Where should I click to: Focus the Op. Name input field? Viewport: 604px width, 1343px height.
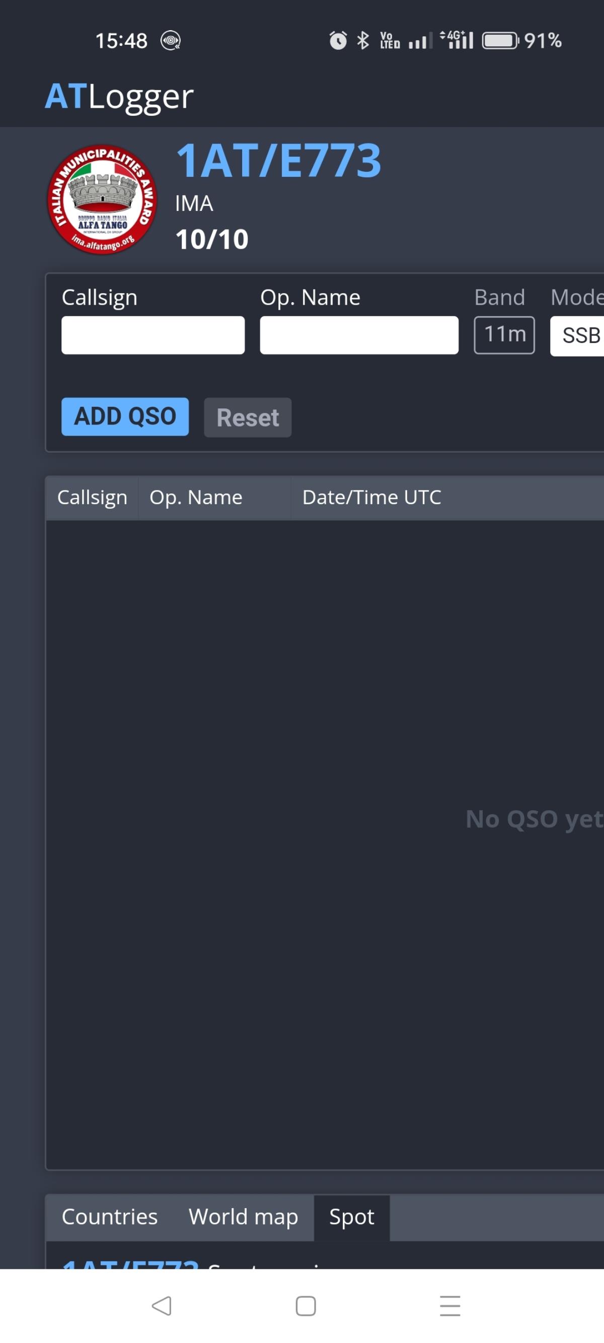[359, 335]
